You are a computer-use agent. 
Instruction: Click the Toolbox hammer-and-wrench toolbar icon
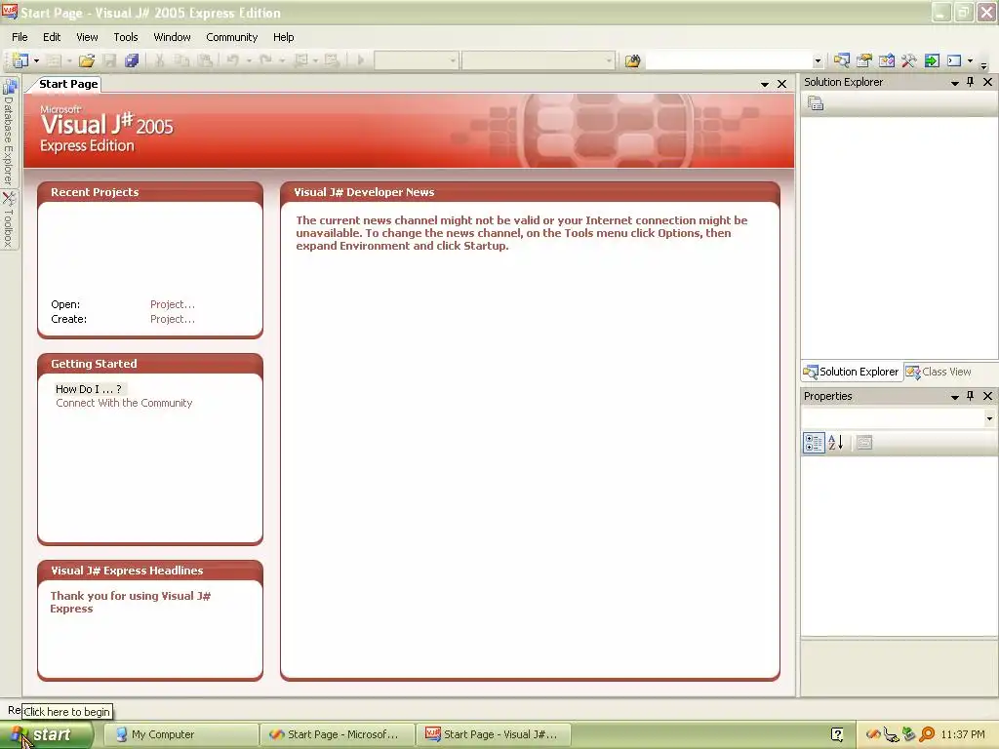(908, 60)
